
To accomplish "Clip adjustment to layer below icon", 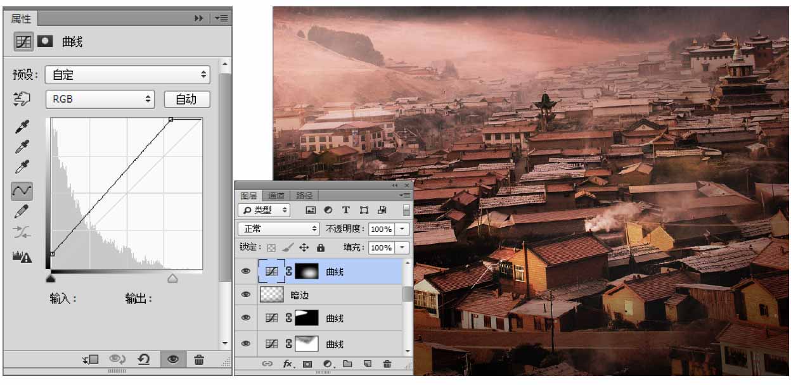I will (x=90, y=360).
